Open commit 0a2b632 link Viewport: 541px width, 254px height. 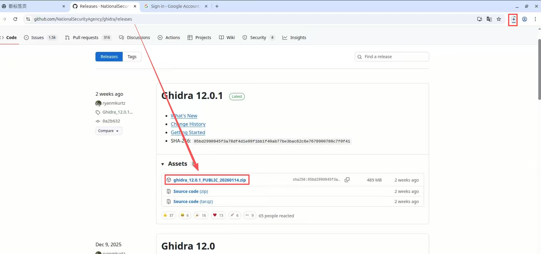pos(111,121)
